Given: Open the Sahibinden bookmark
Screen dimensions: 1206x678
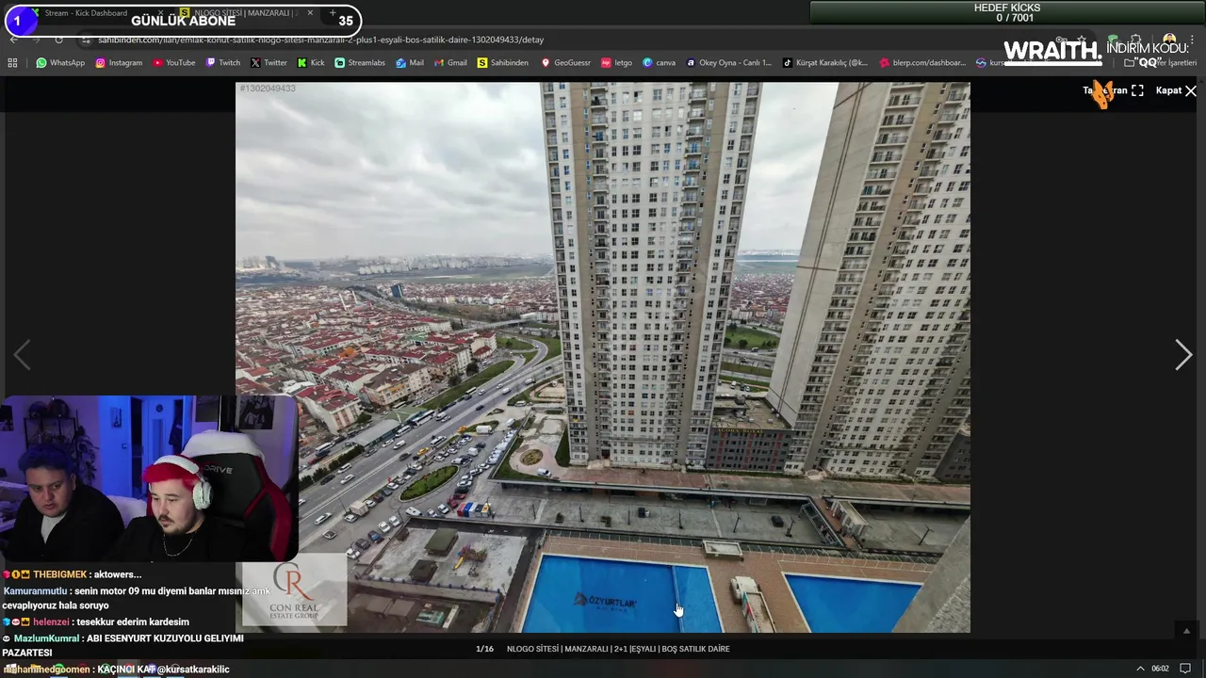Looking at the screenshot, I should pos(503,63).
